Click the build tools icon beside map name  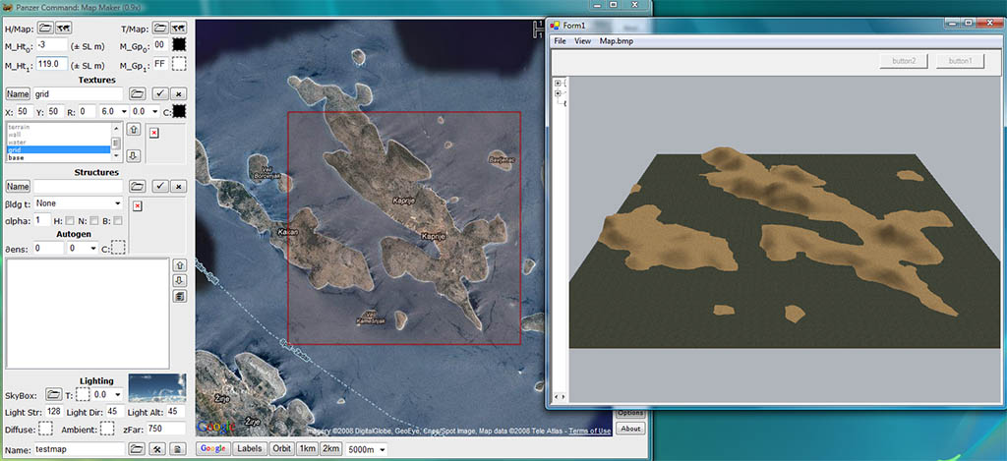157,449
